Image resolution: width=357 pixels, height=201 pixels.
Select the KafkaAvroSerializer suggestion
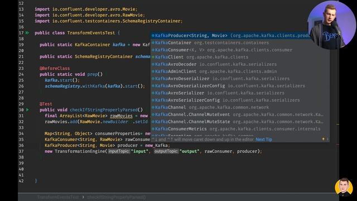(x=240, y=93)
